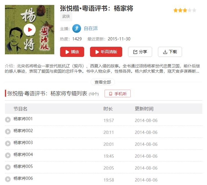The width and height of the screenshot is (207, 185).
Task: Play episode 杨家将006 icon
Action: point(8,179)
